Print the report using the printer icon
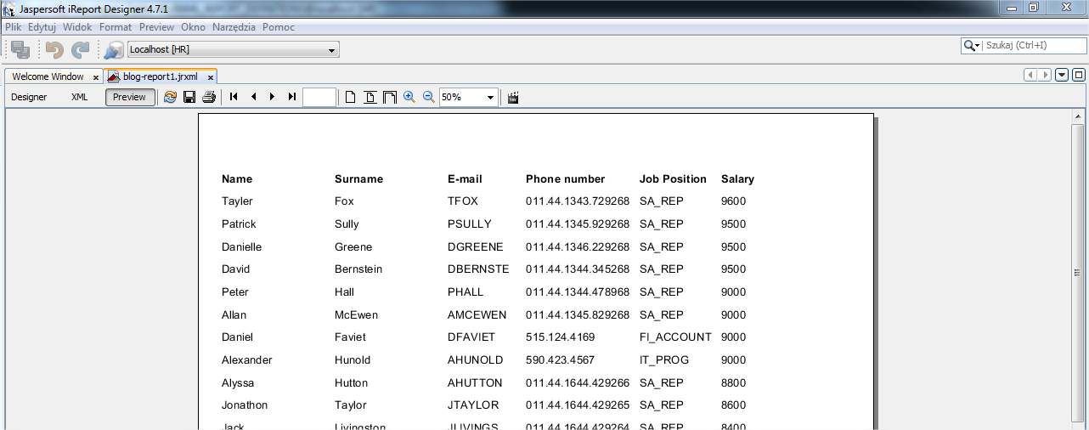The image size is (1089, 430). pyautogui.click(x=209, y=97)
